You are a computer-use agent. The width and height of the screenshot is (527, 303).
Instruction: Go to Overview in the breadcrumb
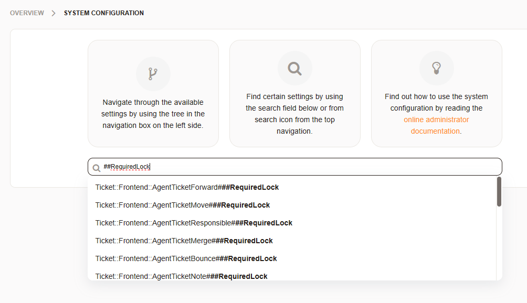point(27,13)
